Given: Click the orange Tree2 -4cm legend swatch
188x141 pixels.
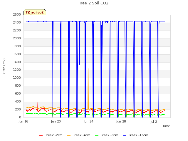Looking at the screenshot, I should [x=69, y=136].
